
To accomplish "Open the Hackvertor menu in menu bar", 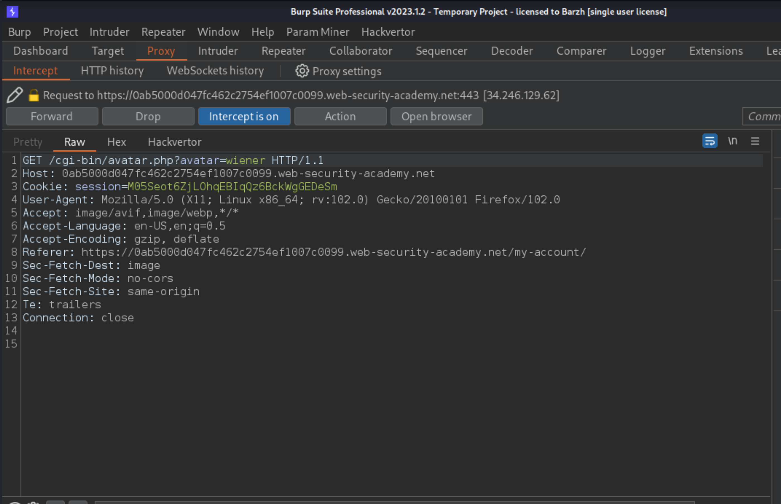I will pos(388,32).
